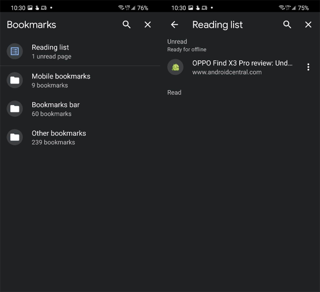The image size is (320, 292).
Task: Click the 'Reading list' screen title
Action: (x=218, y=25)
